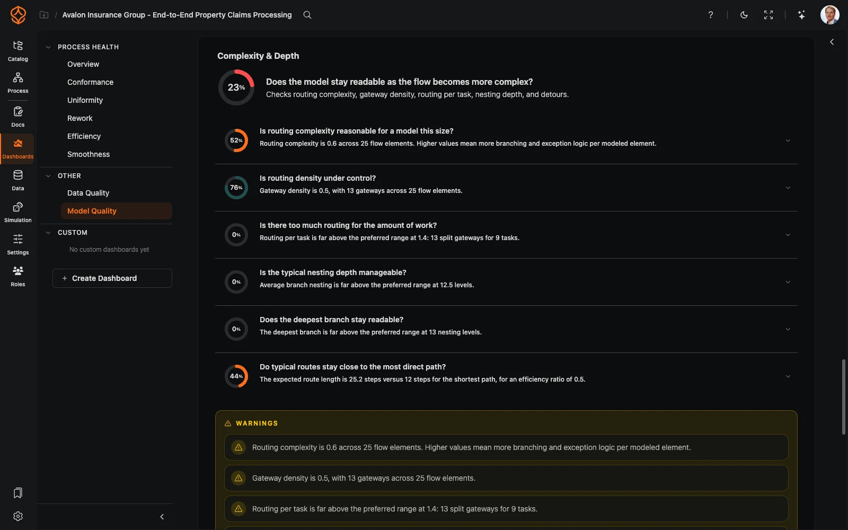Open the Catalog section

click(x=18, y=51)
